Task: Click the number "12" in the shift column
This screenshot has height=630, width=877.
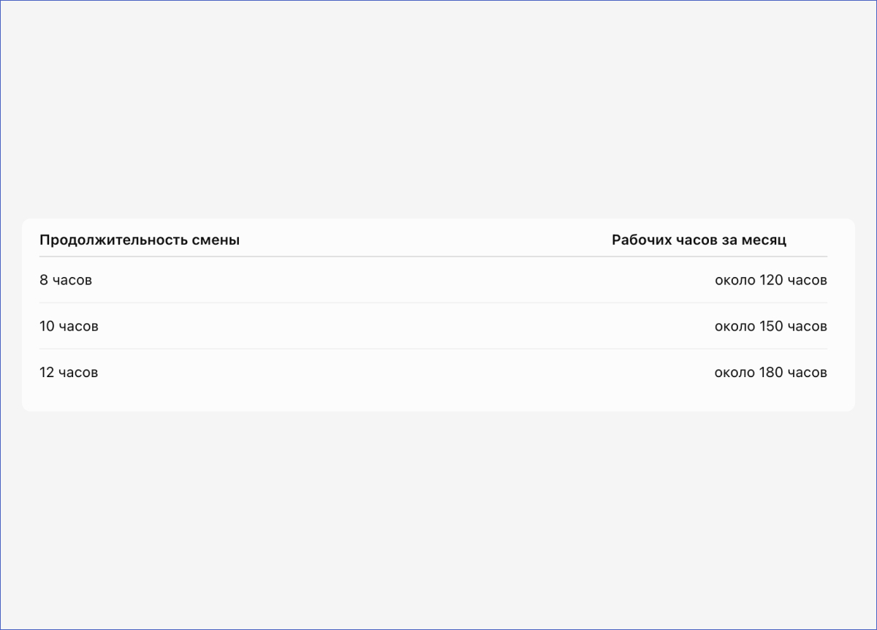Action: (x=47, y=372)
